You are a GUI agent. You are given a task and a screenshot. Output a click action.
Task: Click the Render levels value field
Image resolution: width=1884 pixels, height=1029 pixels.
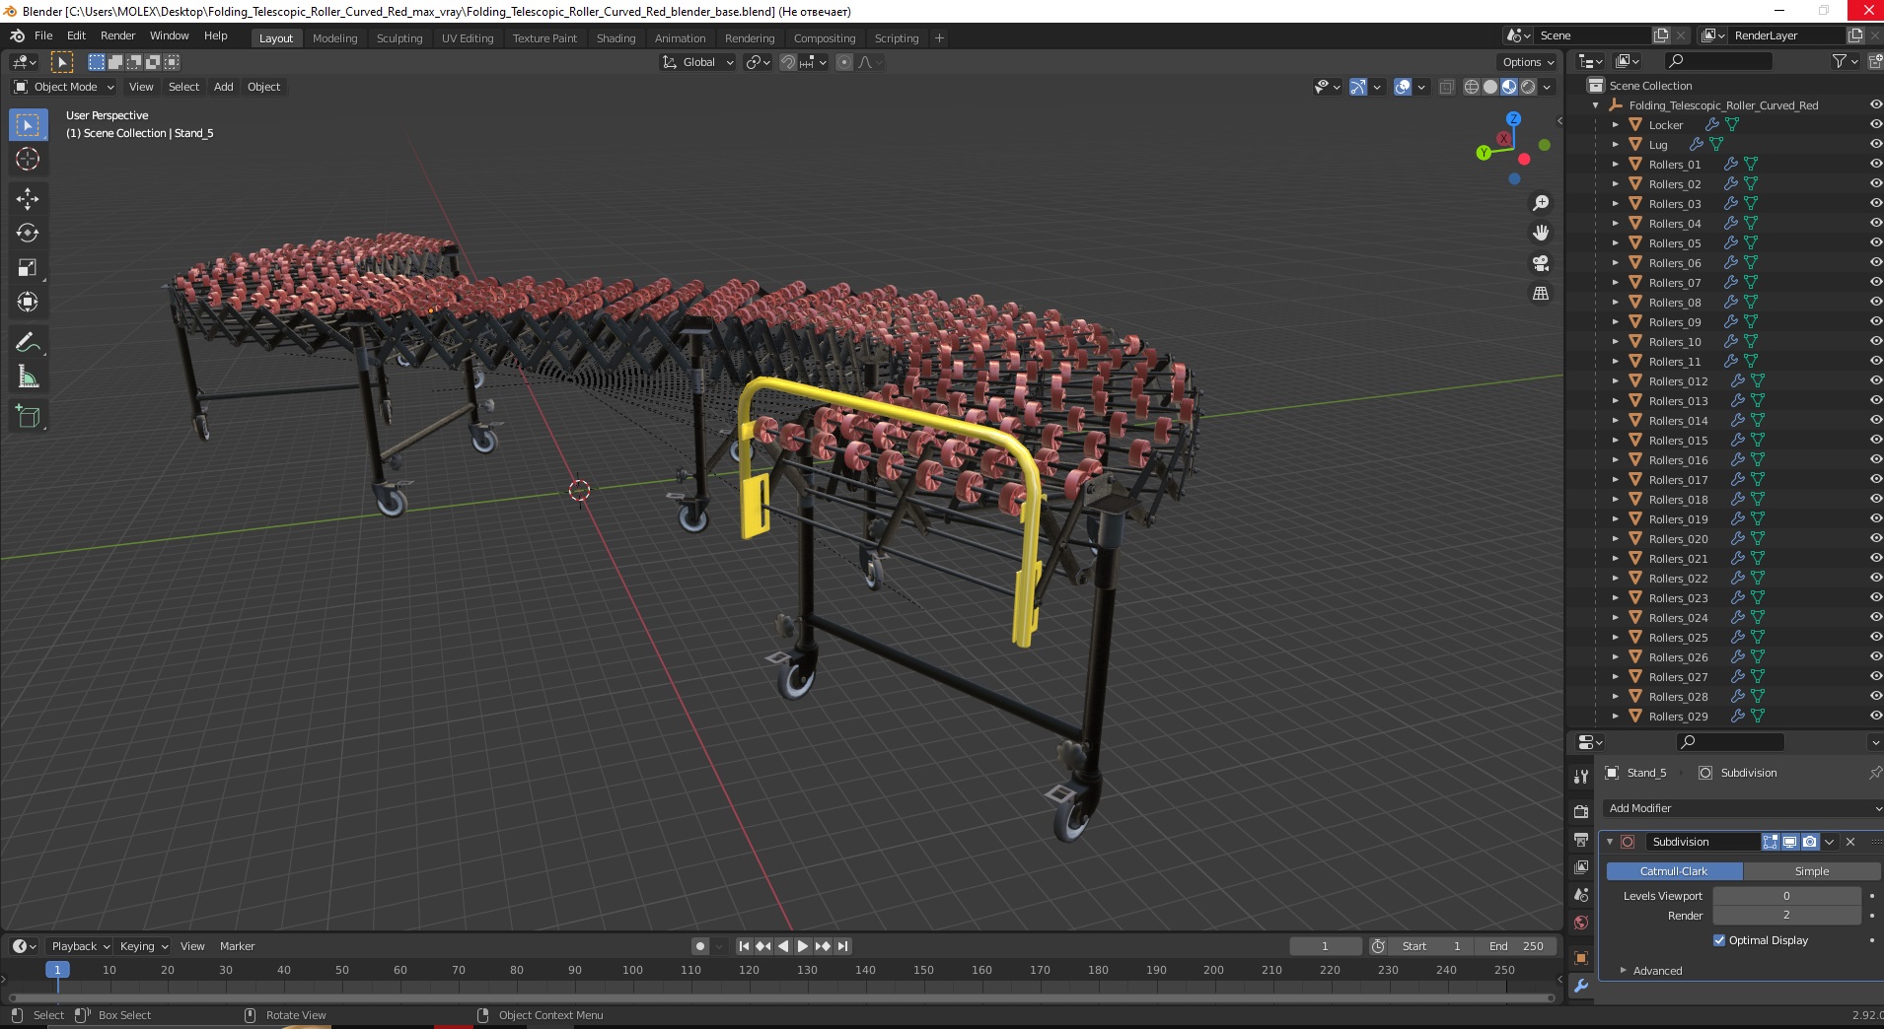click(1786, 916)
